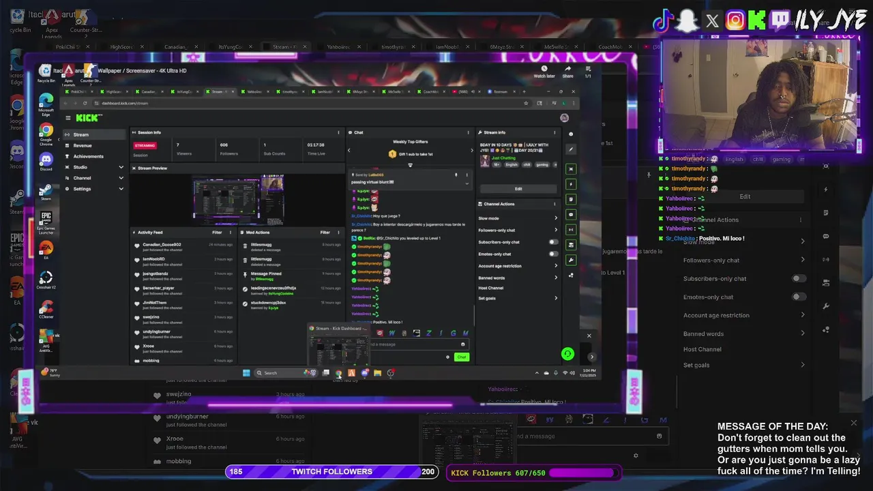Click Filter in the Mod Actions header

(325, 233)
